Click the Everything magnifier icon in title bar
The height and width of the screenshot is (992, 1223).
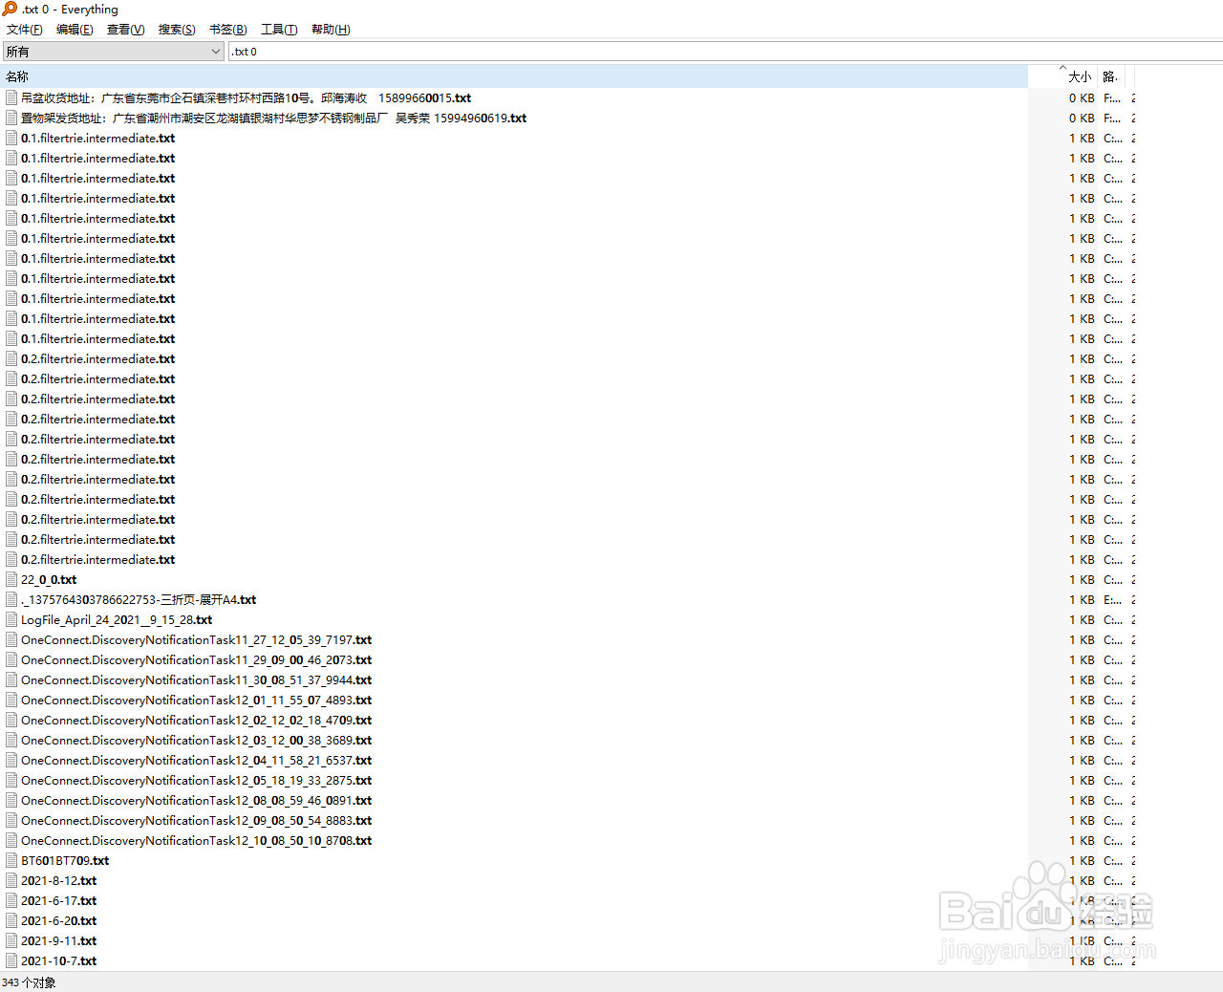point(10,10)
